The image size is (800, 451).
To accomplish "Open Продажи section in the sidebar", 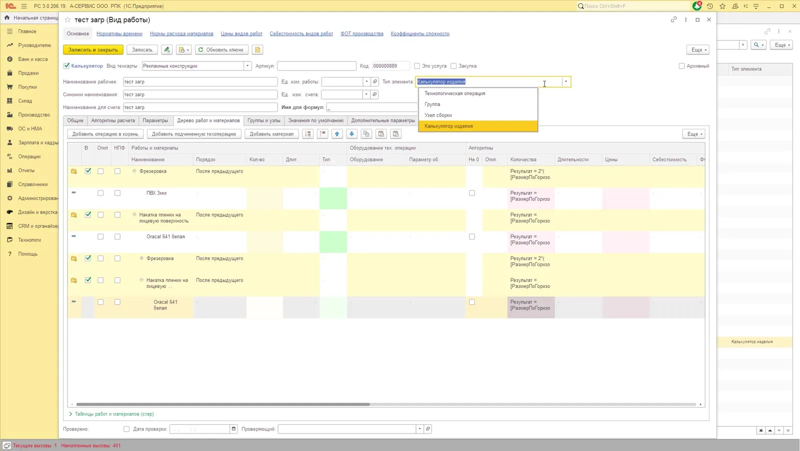I will [28, 73].
